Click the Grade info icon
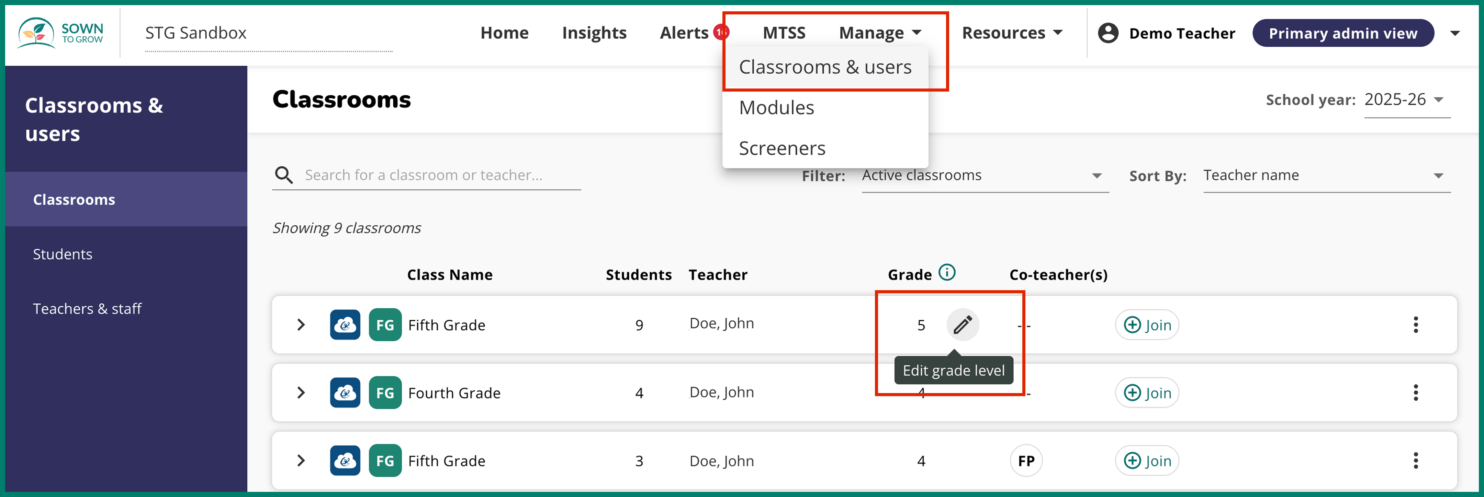The height and width of the screenshot is (497, 1484). point(946,272)
